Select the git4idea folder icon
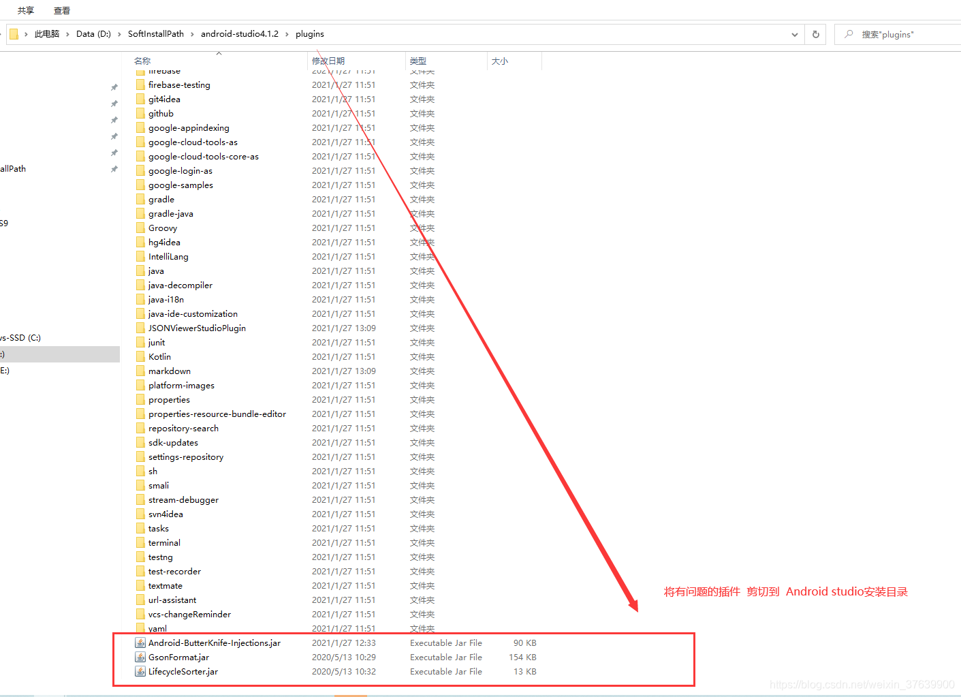The image size is (961, 697). coord(140,99)
